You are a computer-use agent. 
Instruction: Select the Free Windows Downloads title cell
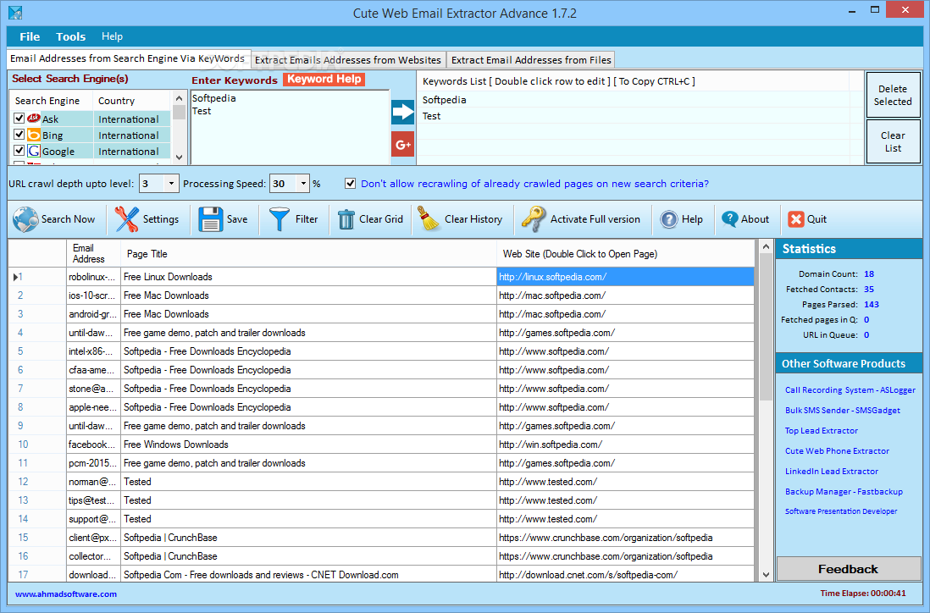(x=308, y=445)
